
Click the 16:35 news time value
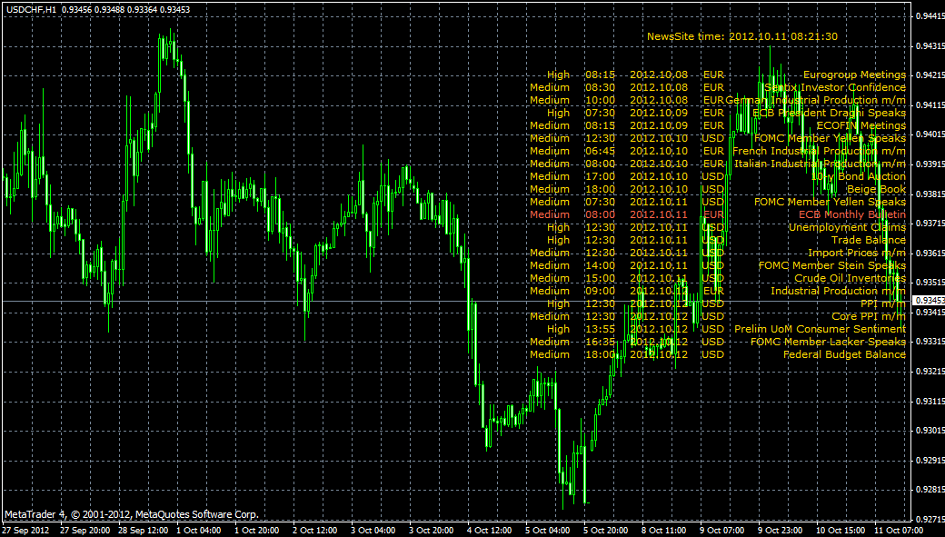pos(601,342)
